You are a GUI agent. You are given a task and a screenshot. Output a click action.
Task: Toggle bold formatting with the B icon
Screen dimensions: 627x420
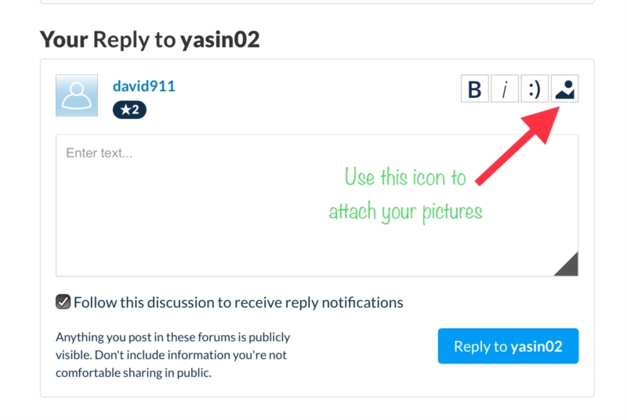[x=475, y=89]
